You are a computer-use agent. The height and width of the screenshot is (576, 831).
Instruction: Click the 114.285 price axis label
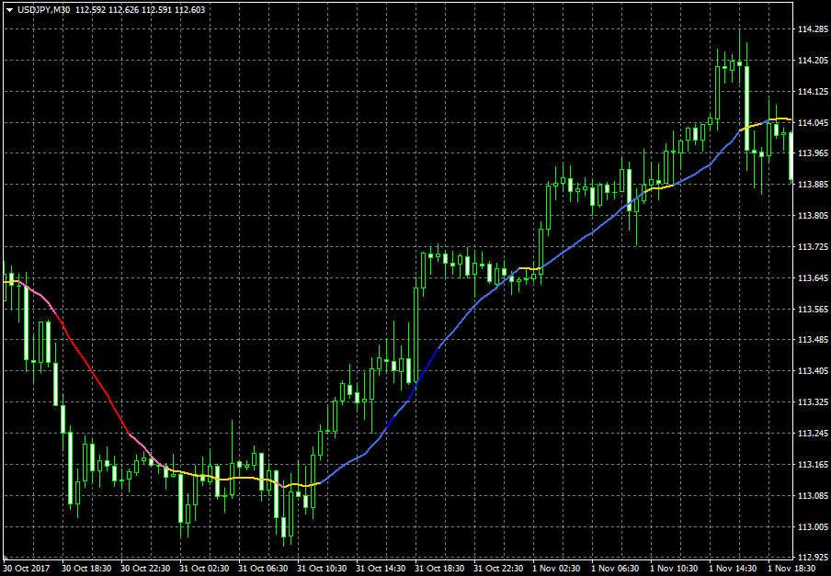(x=812, y=29)
